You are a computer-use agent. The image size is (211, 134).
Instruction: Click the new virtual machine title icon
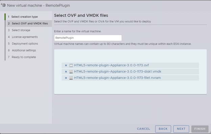point(3,5)
